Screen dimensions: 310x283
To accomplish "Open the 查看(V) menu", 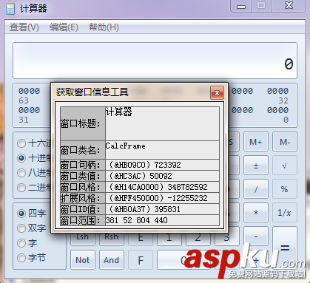I will coord(24,27).
